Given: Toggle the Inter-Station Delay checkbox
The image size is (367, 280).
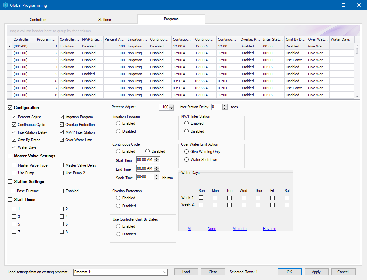Looking at the screenshot, I should (14, 132).
